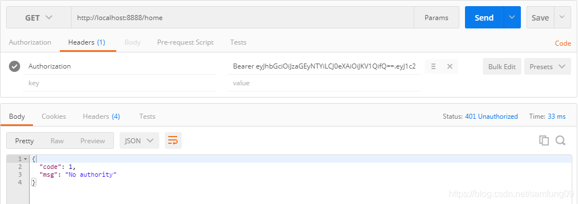Search the response body
This screenshot has width=579, height=204.
(560, 140)
